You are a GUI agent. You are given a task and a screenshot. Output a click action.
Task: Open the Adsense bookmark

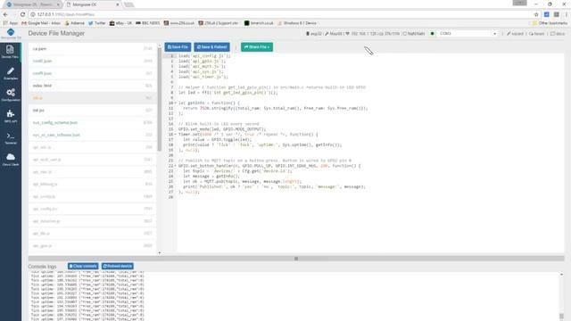point(74,23)
